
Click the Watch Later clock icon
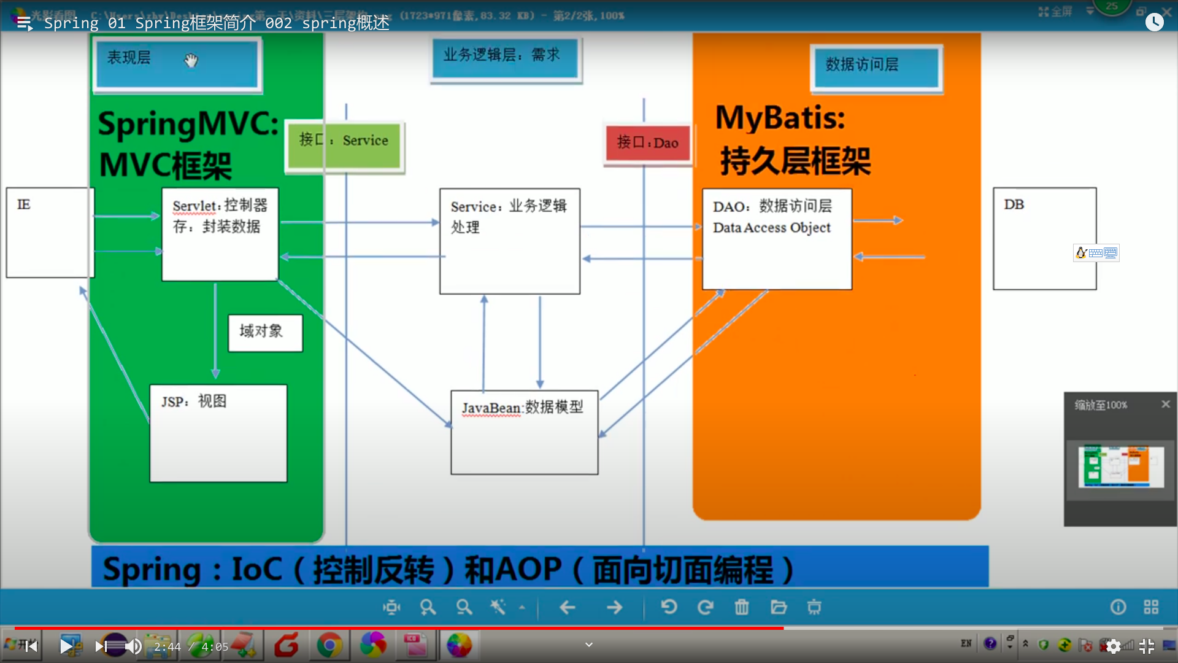(1154, 23)
